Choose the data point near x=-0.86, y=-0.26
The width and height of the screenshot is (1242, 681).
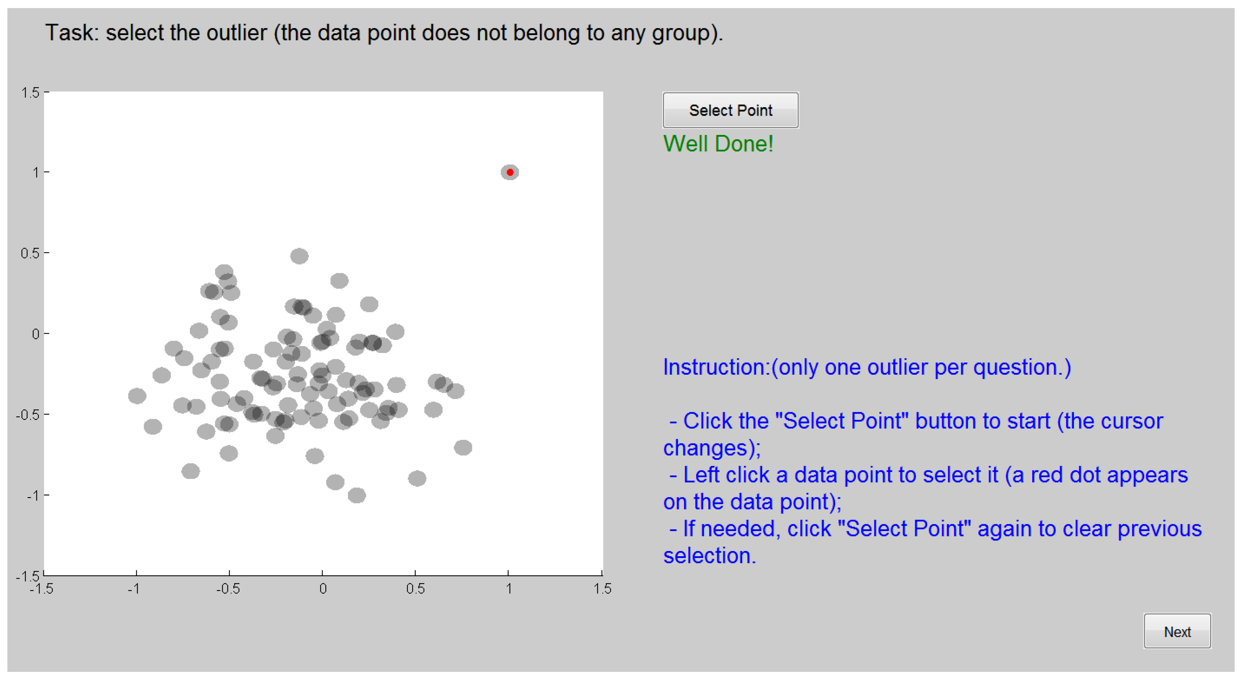pyautogui.click(x=162, y=375)
